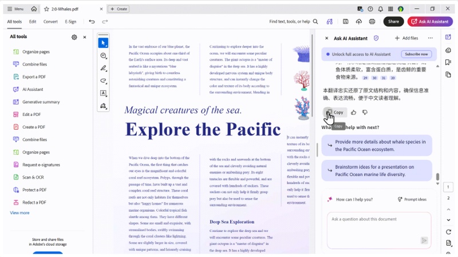Click the View more link
458x257 pixels.
click(19, 212)
